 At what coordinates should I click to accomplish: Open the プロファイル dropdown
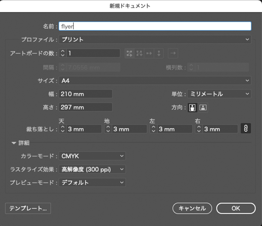pyautogui.click(x=155, y=39)
